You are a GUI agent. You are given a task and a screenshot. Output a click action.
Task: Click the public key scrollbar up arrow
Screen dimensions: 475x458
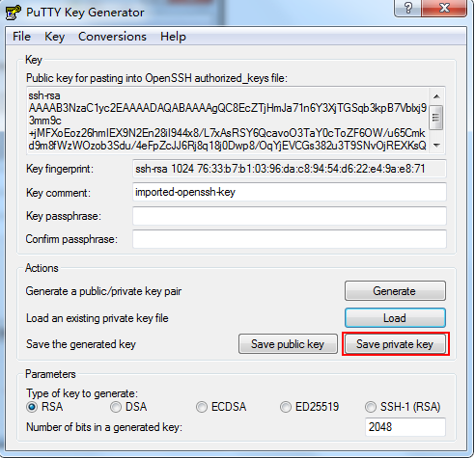point(436,96)
